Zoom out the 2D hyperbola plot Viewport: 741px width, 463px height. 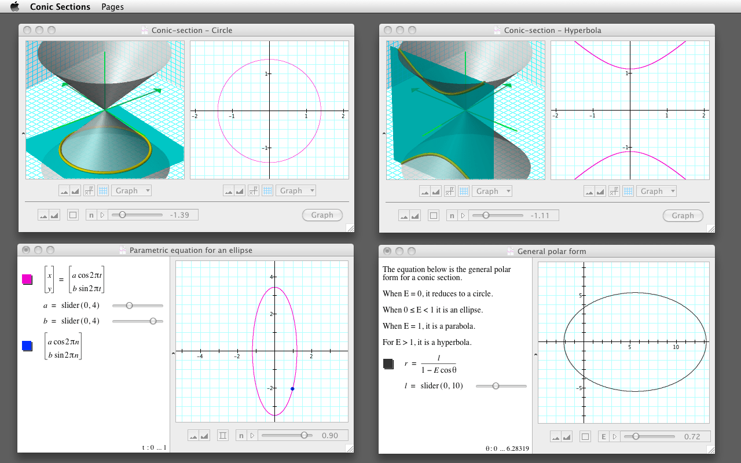pos(589,191)
